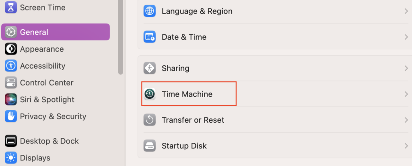Image resolution: width=412 pixels, height=166 pixels.
Task: Select the Sharing label text
Action: click(175, 68)
